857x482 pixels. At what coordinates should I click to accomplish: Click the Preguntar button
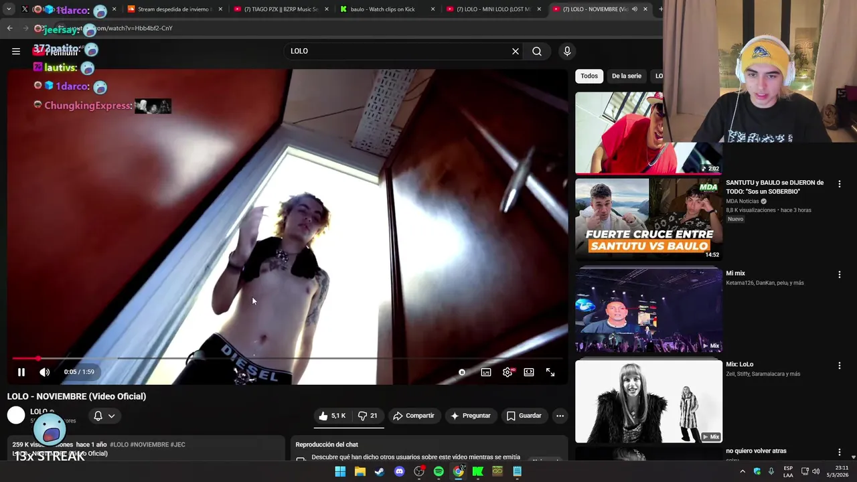pos(471,416)
